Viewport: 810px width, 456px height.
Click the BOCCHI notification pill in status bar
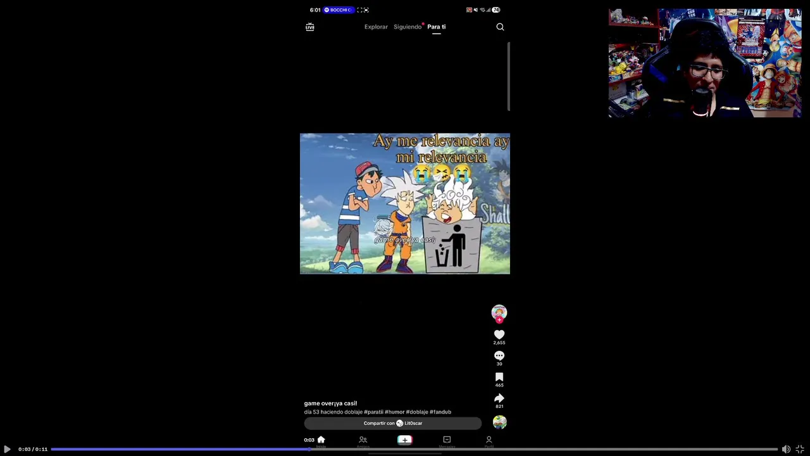[338, 10]
